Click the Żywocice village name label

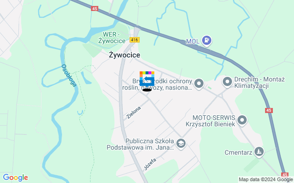124,55
